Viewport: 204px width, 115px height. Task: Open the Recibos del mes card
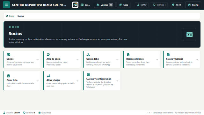[x=142, y=59]
